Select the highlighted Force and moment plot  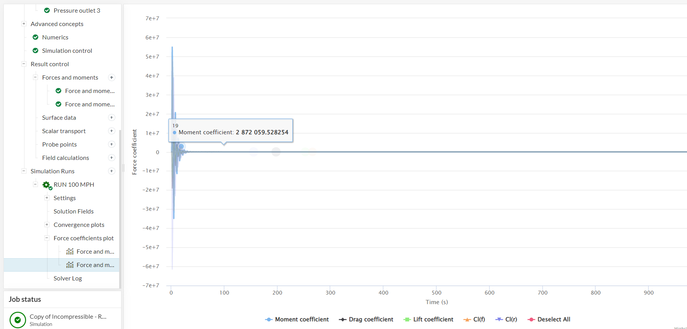95,265
